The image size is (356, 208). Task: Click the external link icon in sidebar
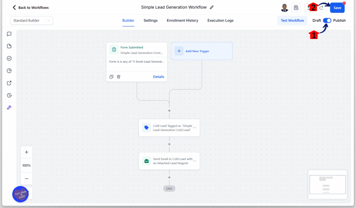[x=9, y=83]
